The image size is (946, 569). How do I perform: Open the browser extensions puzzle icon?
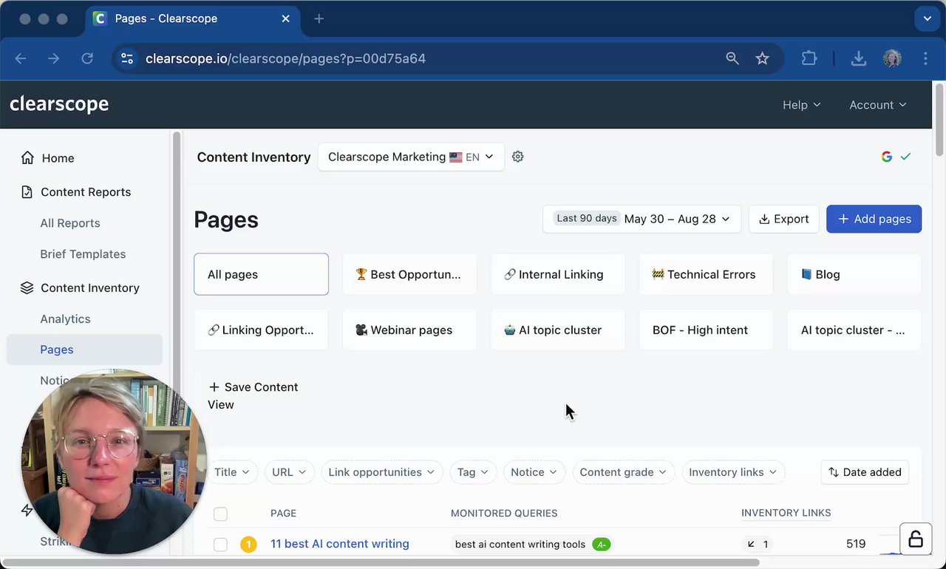809,58
